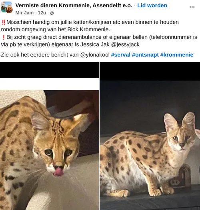Viewport: 200px width, 210px height.
Task: Click the Lid worden link
Action: [152, 6]
